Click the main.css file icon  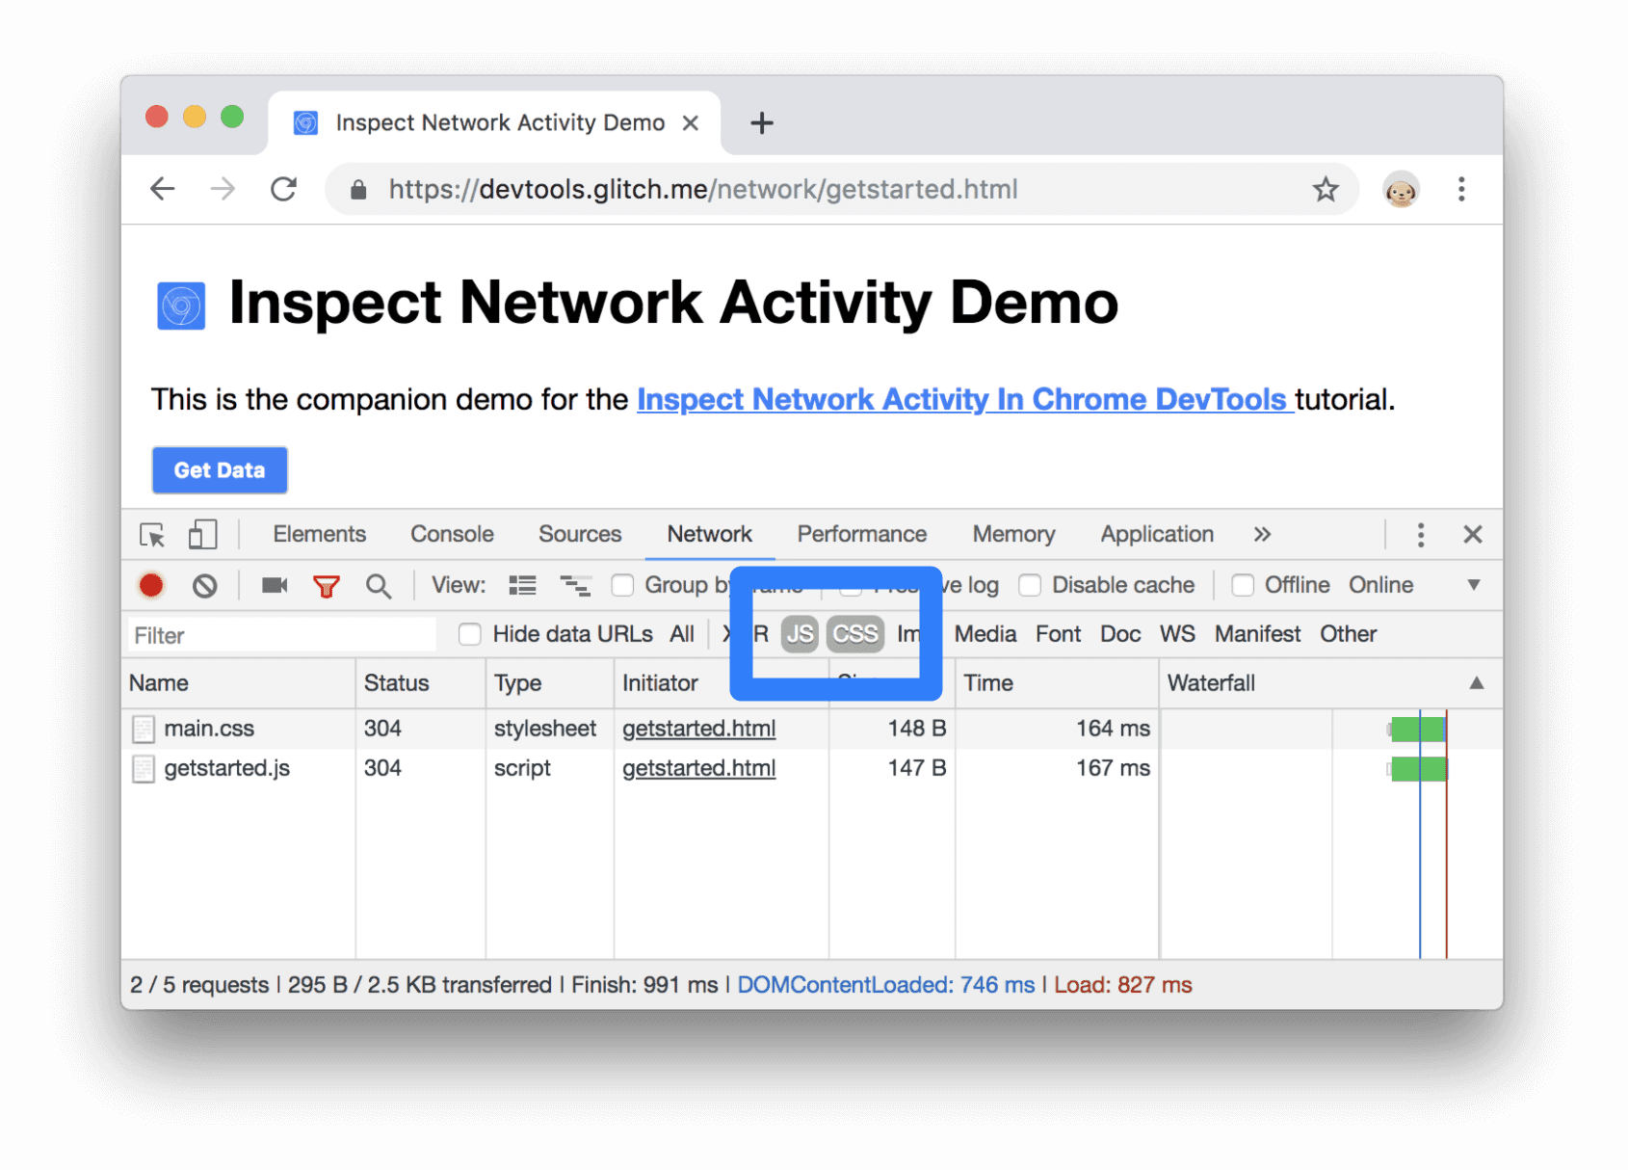coord(144,730)
